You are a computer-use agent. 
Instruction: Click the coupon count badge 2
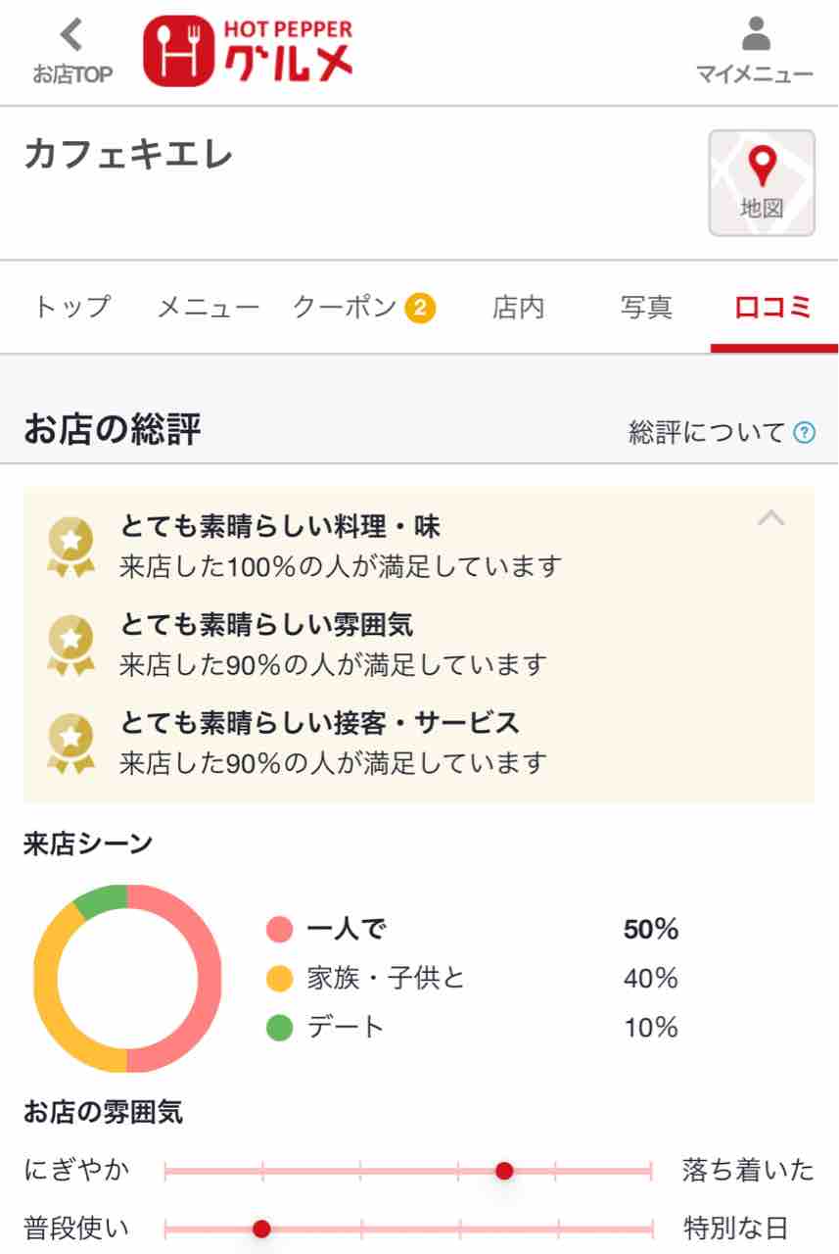(x=420, y=309)
